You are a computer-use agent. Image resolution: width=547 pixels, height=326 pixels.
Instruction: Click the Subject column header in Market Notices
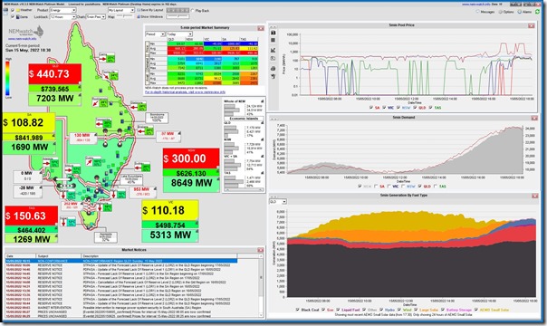tap(58, 256)
